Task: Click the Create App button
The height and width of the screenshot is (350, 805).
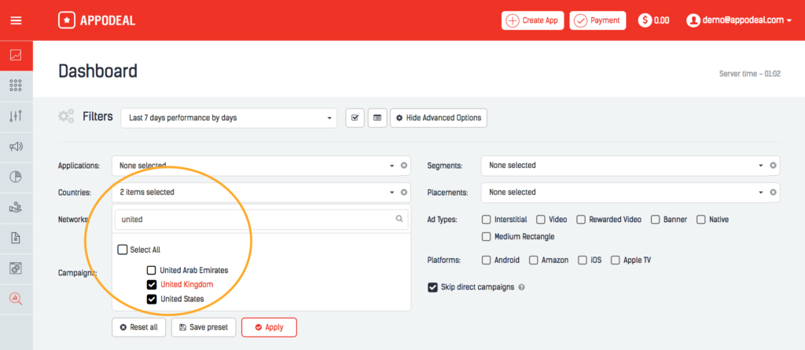Action: [532, 20]
